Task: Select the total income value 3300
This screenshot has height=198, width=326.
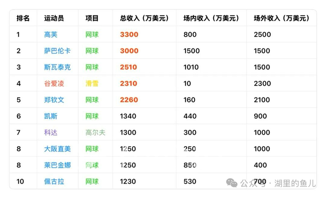Action: coord(129,35)
